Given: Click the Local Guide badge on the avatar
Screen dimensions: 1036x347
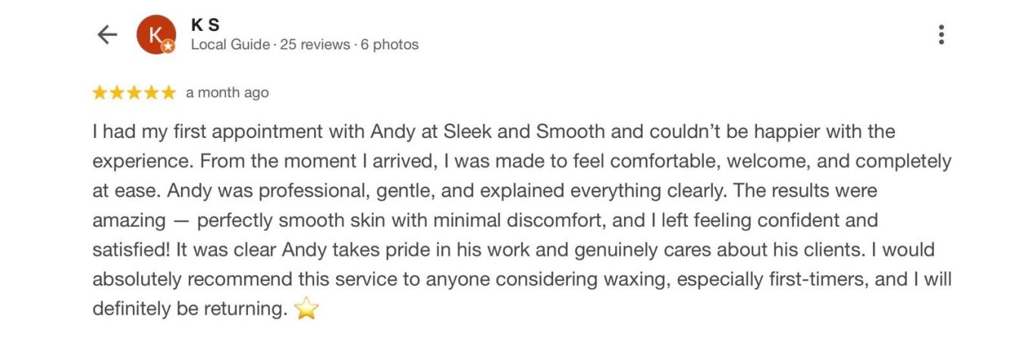Looking at the screenshot, I should 168,46.
